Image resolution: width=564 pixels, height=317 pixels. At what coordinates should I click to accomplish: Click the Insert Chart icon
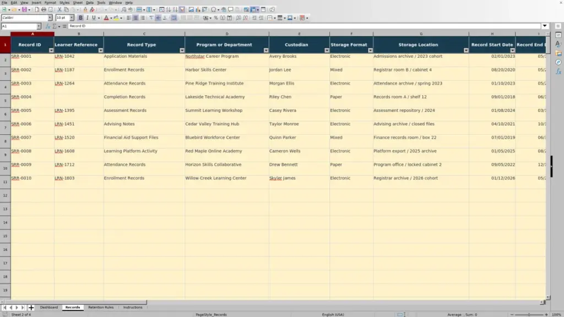click(x=198, y=9)
